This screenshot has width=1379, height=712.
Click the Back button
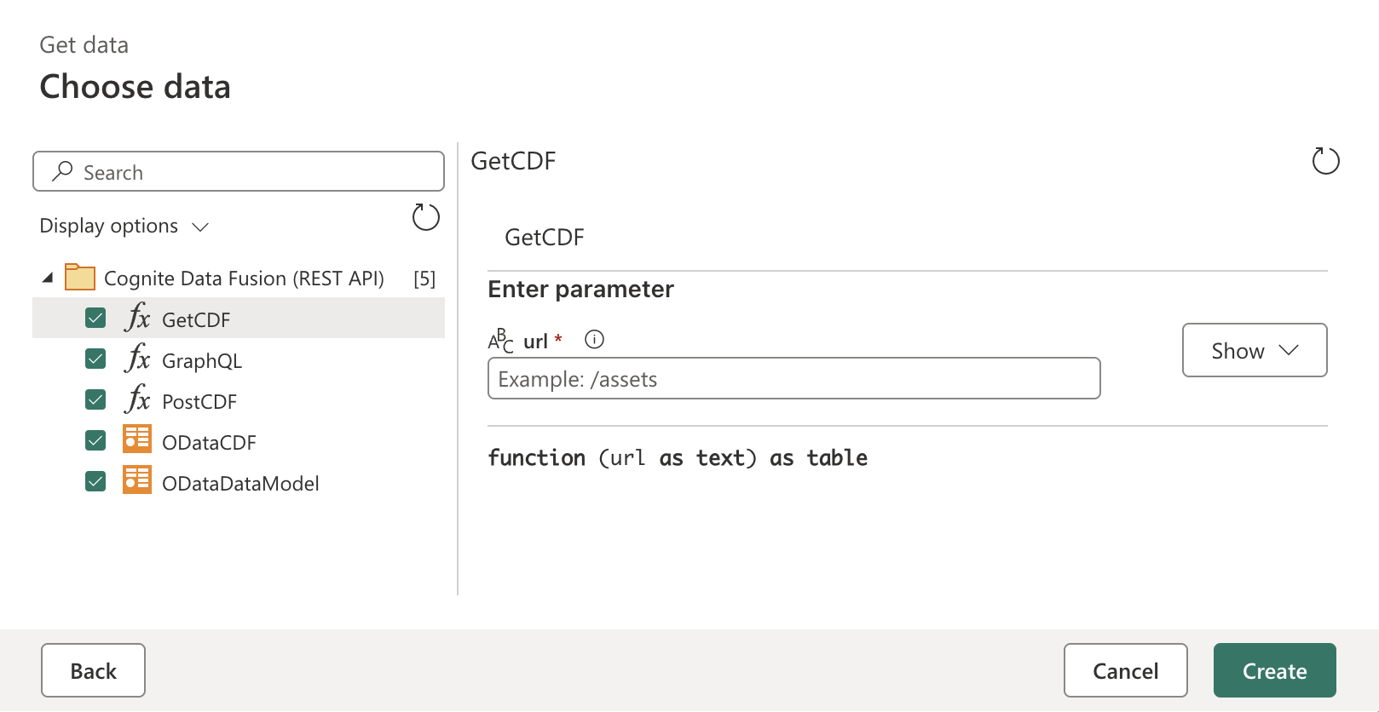point(93,670)
